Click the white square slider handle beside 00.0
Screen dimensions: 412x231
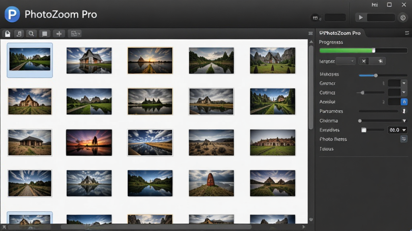pos(364,130)
